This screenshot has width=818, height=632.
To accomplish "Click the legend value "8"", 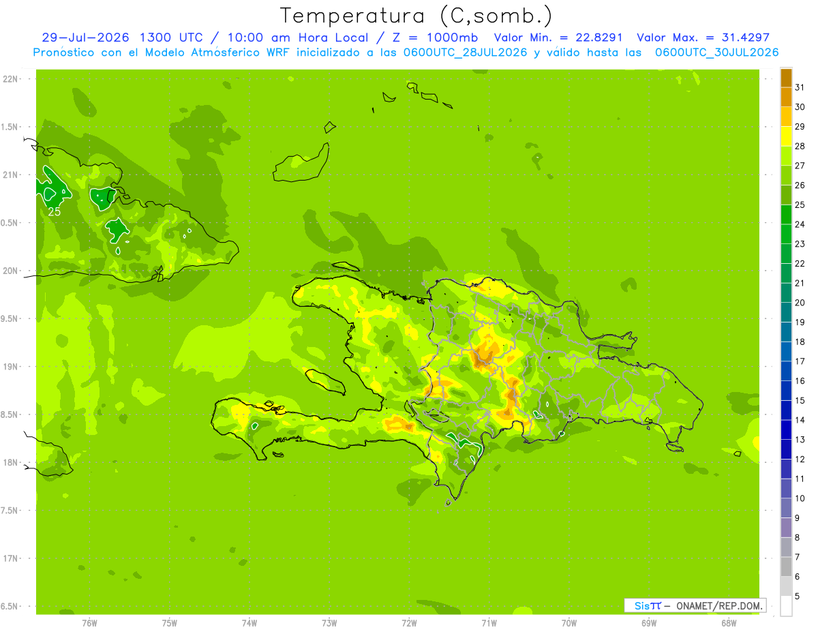I will (x=798, y=537).
